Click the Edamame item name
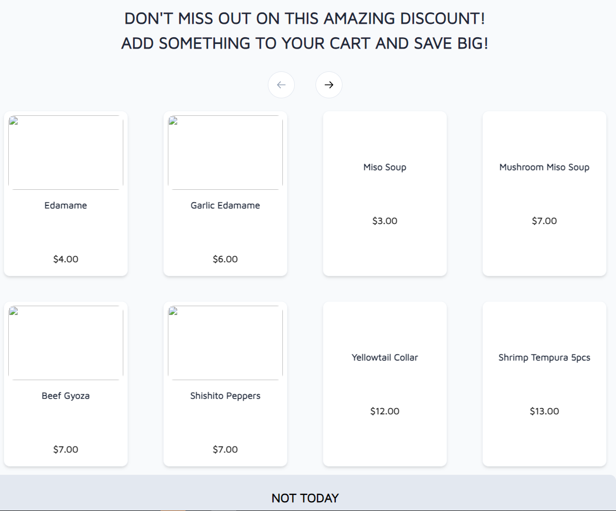This screenshot has width=616, height=511. point(66,205)
